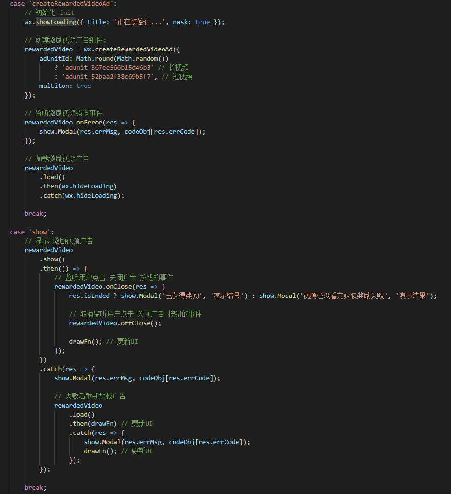Click the '.show()' method call
Viewport: 451px width, 494px height.
(x=52, y=259)
